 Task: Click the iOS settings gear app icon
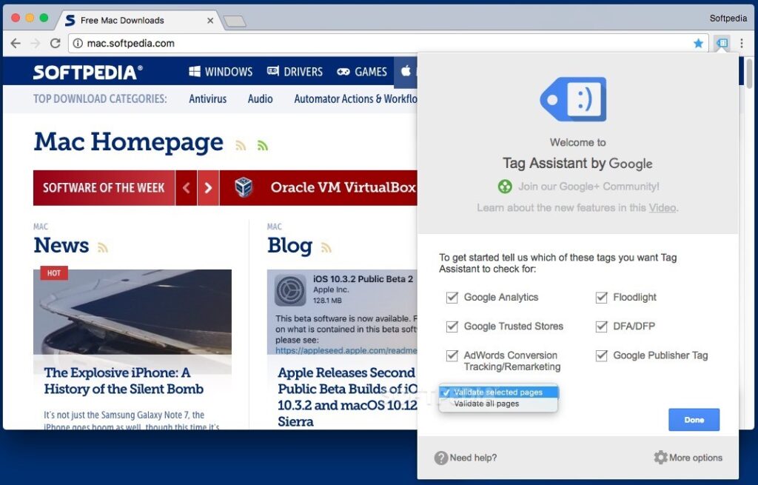tap(290, 290)
